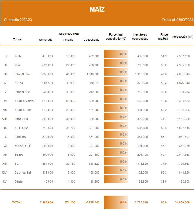Select the Zonas column header
This screenshot has width=194, height=210.
click(x=17, y=39)
